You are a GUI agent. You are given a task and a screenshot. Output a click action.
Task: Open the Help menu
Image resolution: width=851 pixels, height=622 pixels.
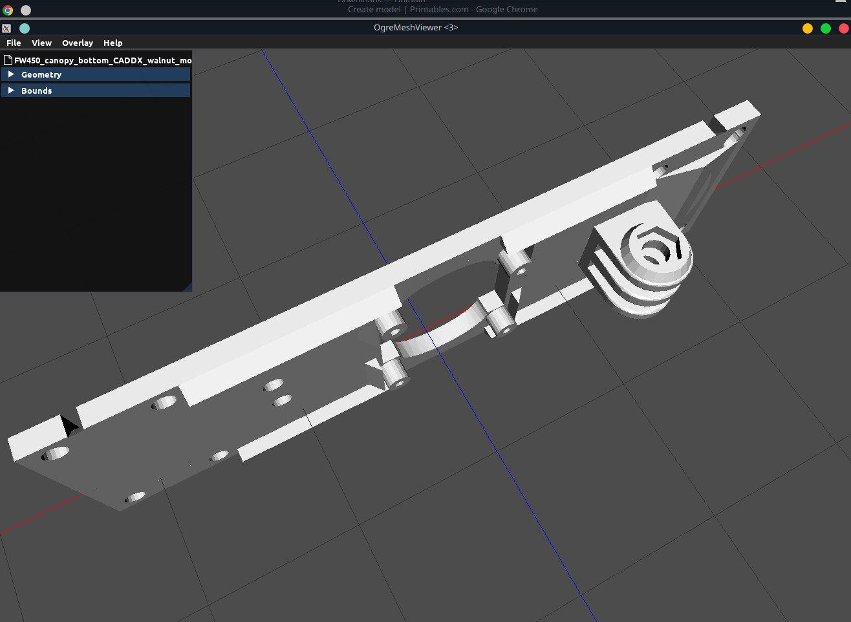[x=113, y=43]
